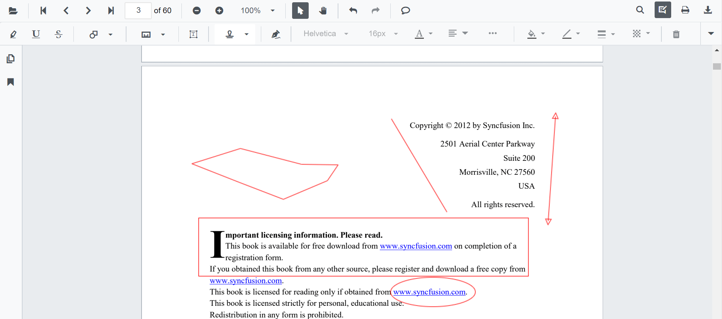Click the circled www.syncfusion.com link

click(429, 292)
